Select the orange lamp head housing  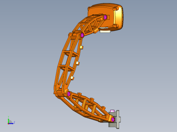click(x=106, y=17)
